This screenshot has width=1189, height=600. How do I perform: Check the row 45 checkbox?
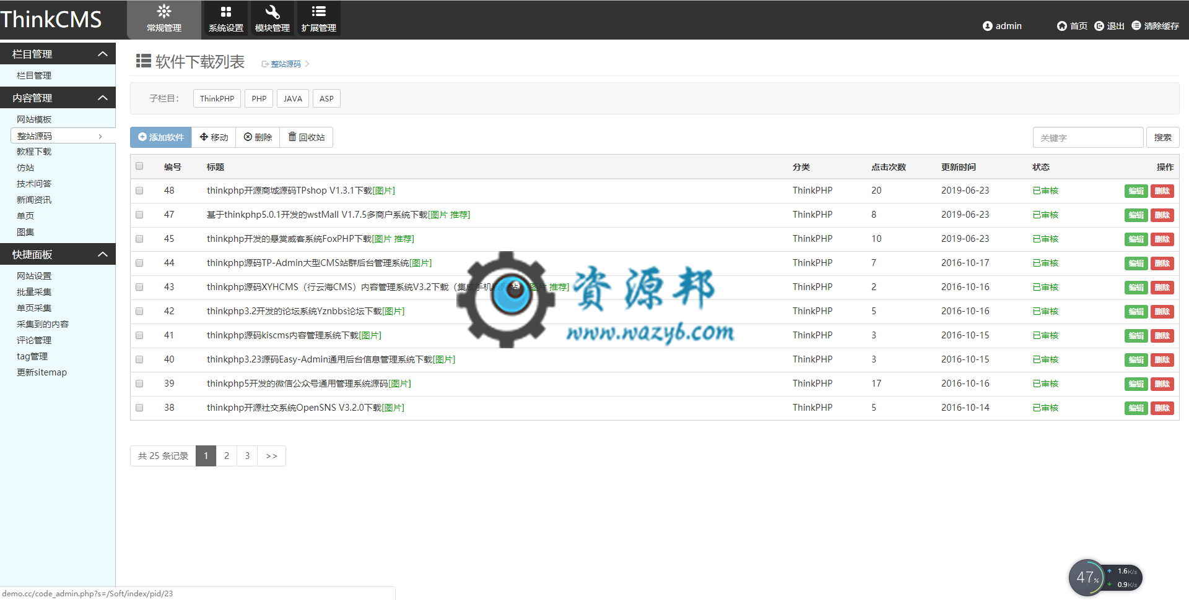tap(139, 239)
